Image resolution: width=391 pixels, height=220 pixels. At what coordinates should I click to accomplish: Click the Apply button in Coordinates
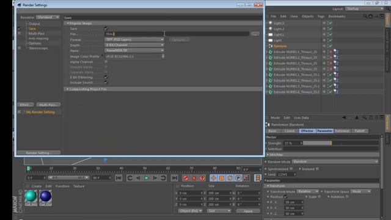click(x=248, y=211)
